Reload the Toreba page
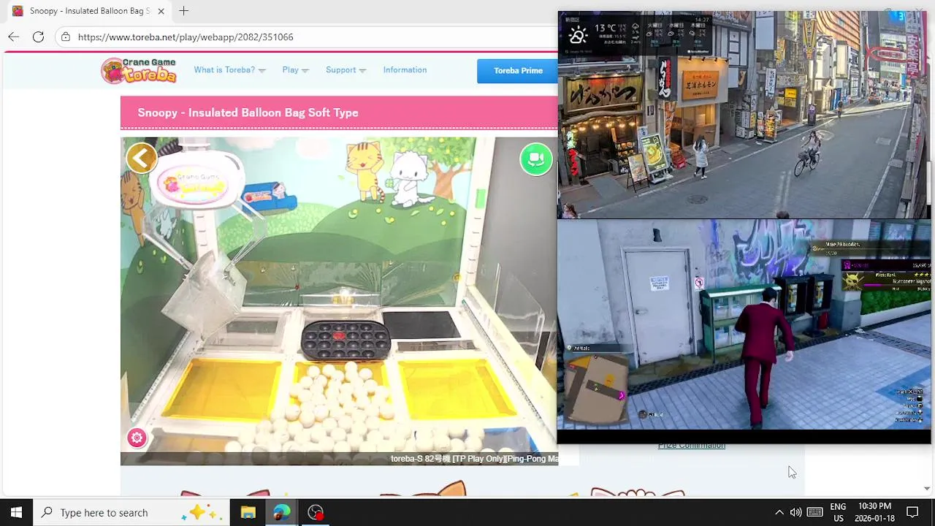This screenshot has width=935, height=526. point(38,37)
